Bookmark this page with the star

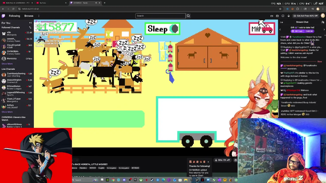(280, 9)
